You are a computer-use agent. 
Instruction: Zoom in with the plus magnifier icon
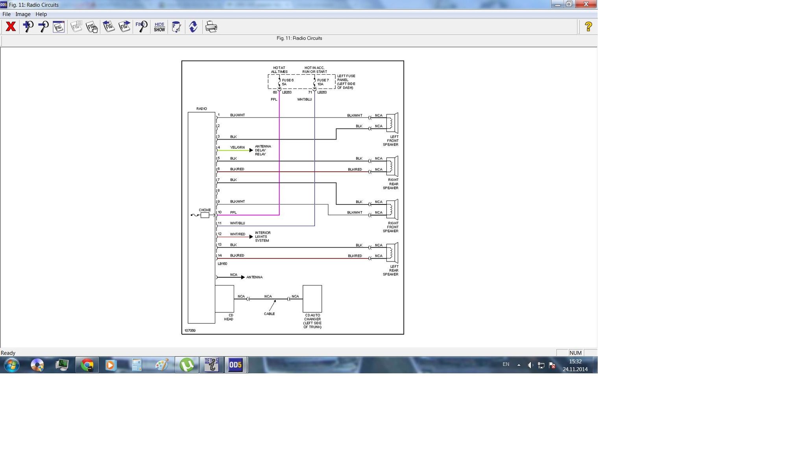28,27
